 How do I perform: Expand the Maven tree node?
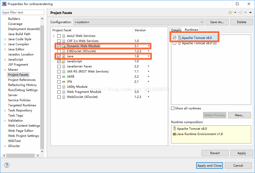[x=5, y=70]
